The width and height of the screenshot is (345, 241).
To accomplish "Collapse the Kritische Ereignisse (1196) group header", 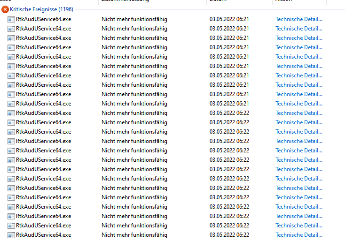I will point(41,9).
